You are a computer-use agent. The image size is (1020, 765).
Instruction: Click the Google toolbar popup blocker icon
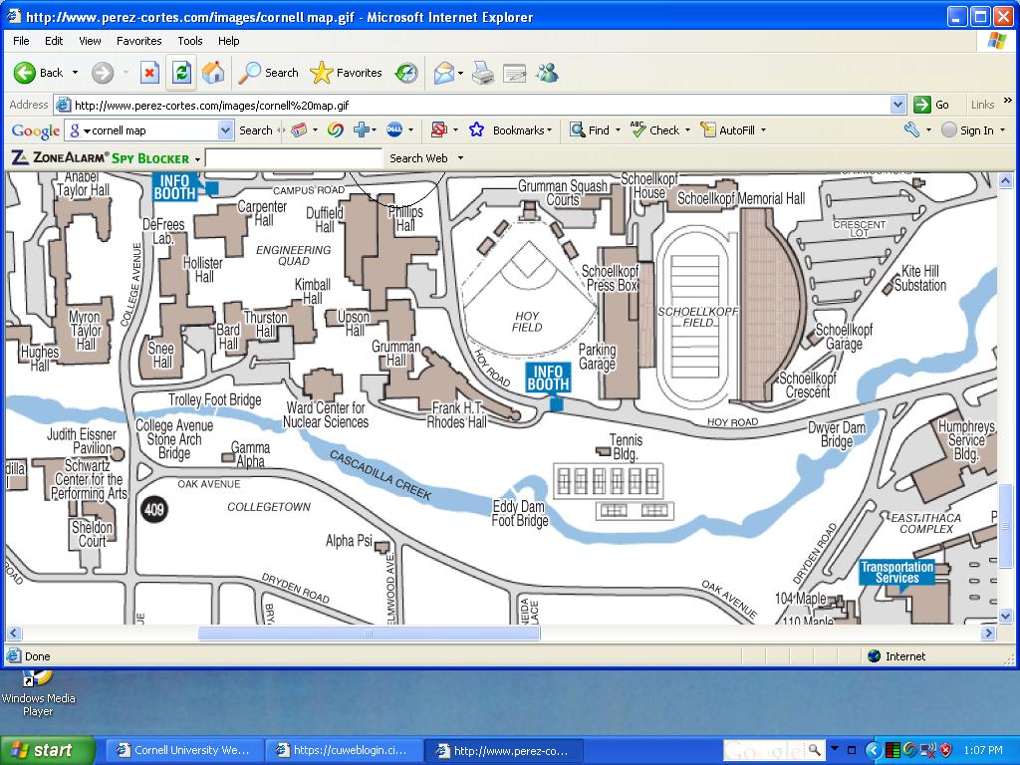(x=438, y=130)
